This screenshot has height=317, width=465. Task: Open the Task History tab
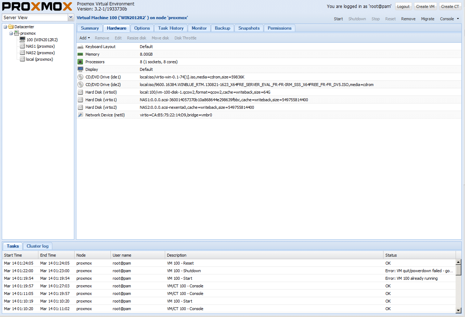point(171,28)
